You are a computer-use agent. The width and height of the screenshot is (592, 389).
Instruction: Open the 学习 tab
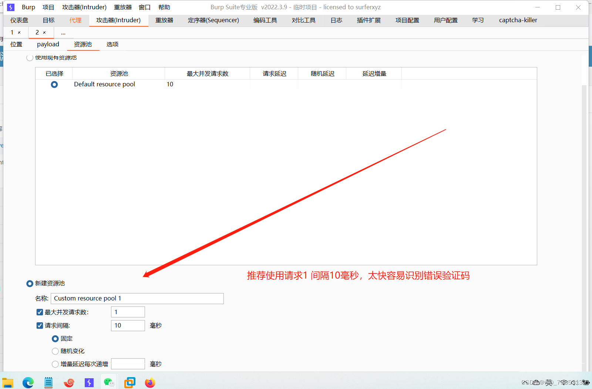pos(478,20)
